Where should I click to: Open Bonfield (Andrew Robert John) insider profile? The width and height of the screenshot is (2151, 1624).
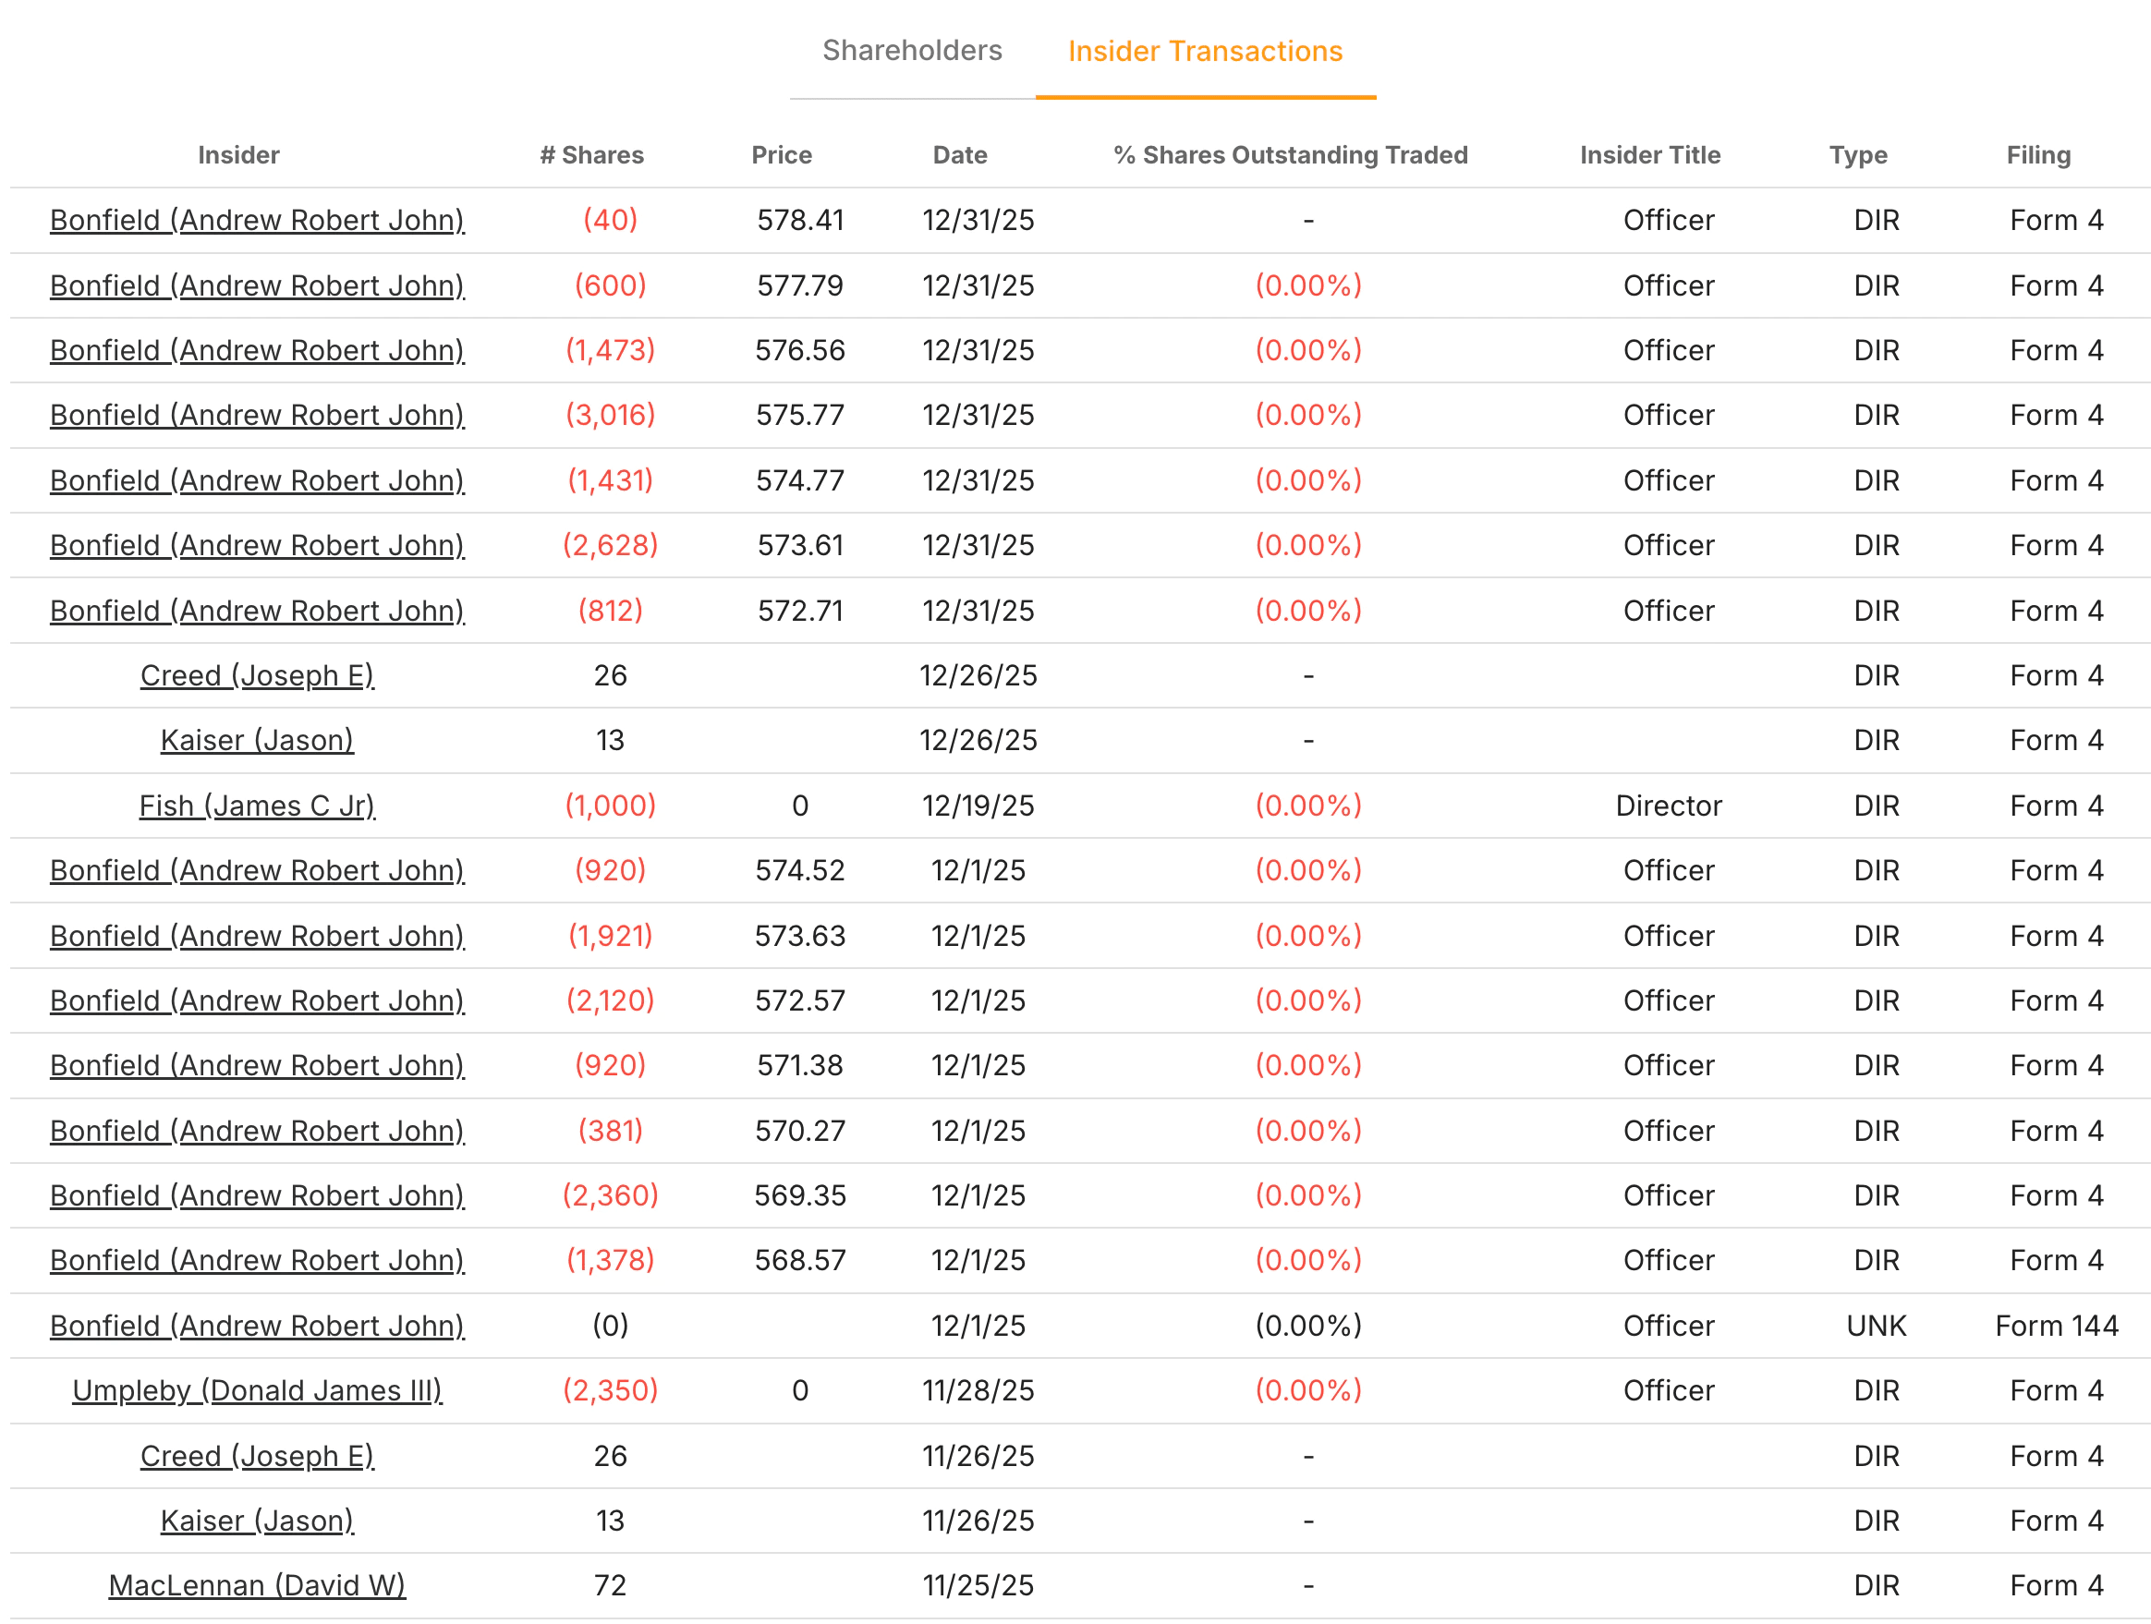(257, 221)
